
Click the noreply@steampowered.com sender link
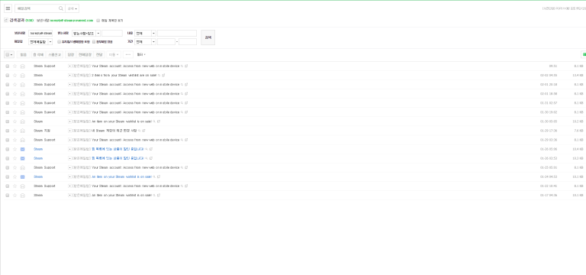72,20
